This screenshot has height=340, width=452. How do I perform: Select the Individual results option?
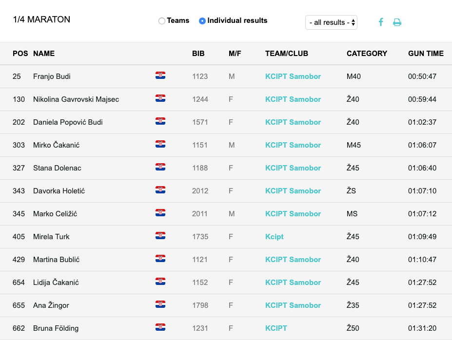click(202, 21)
